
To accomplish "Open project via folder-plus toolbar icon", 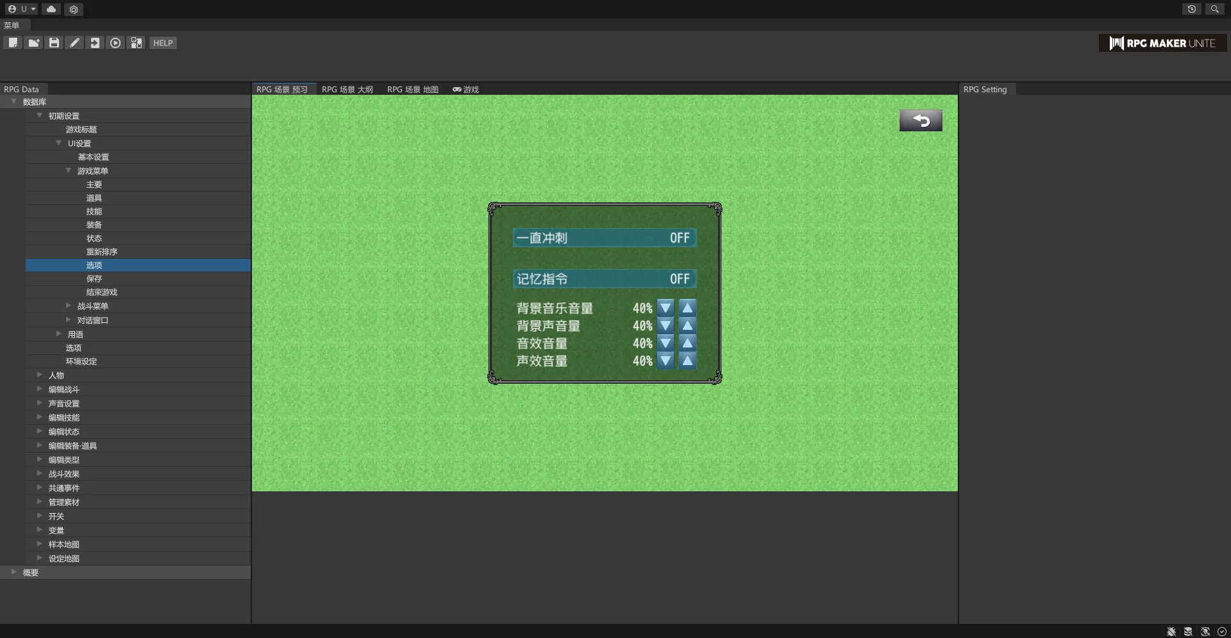I will [x=33, y=43].
